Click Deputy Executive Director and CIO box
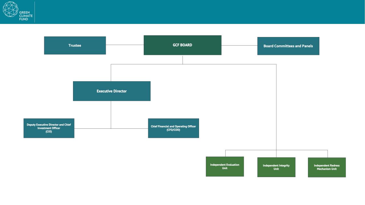Viewport: 365px width, 205px height. [x=49, y=128]
